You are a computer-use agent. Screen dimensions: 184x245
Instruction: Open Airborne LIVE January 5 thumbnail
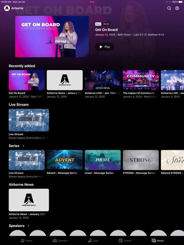coord(172,80)
